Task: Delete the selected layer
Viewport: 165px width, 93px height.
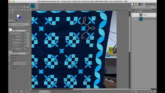Action: coord(155,91)
